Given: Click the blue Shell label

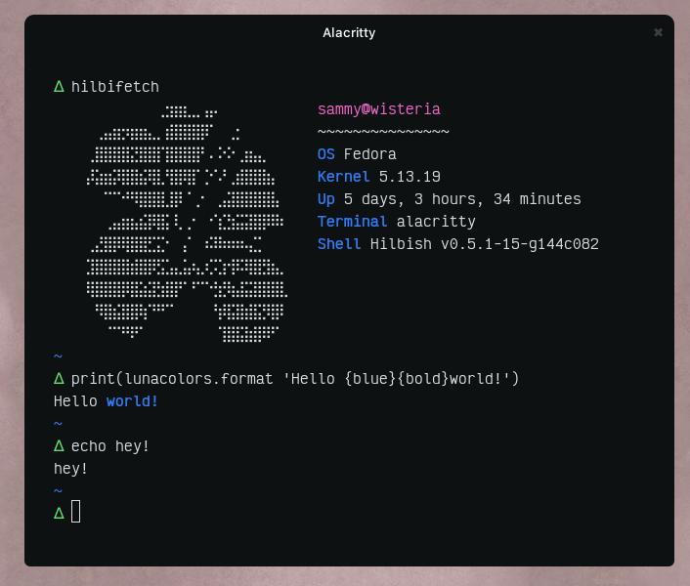Looking at the screenshot, I should (339, 244).
